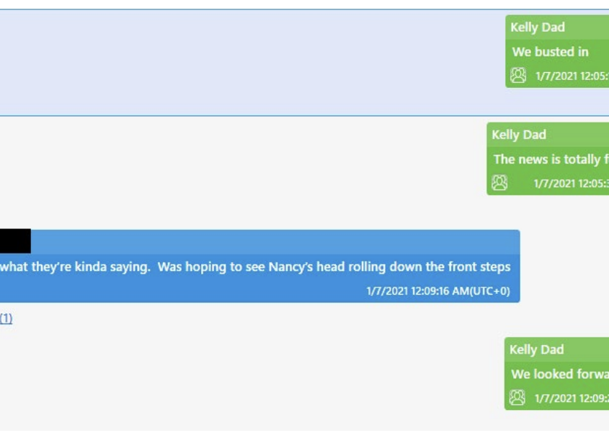This screenshot has width=609, height=438.
Task: Click the highlighted light-blue row's empty area
Action: click(252, 63)
